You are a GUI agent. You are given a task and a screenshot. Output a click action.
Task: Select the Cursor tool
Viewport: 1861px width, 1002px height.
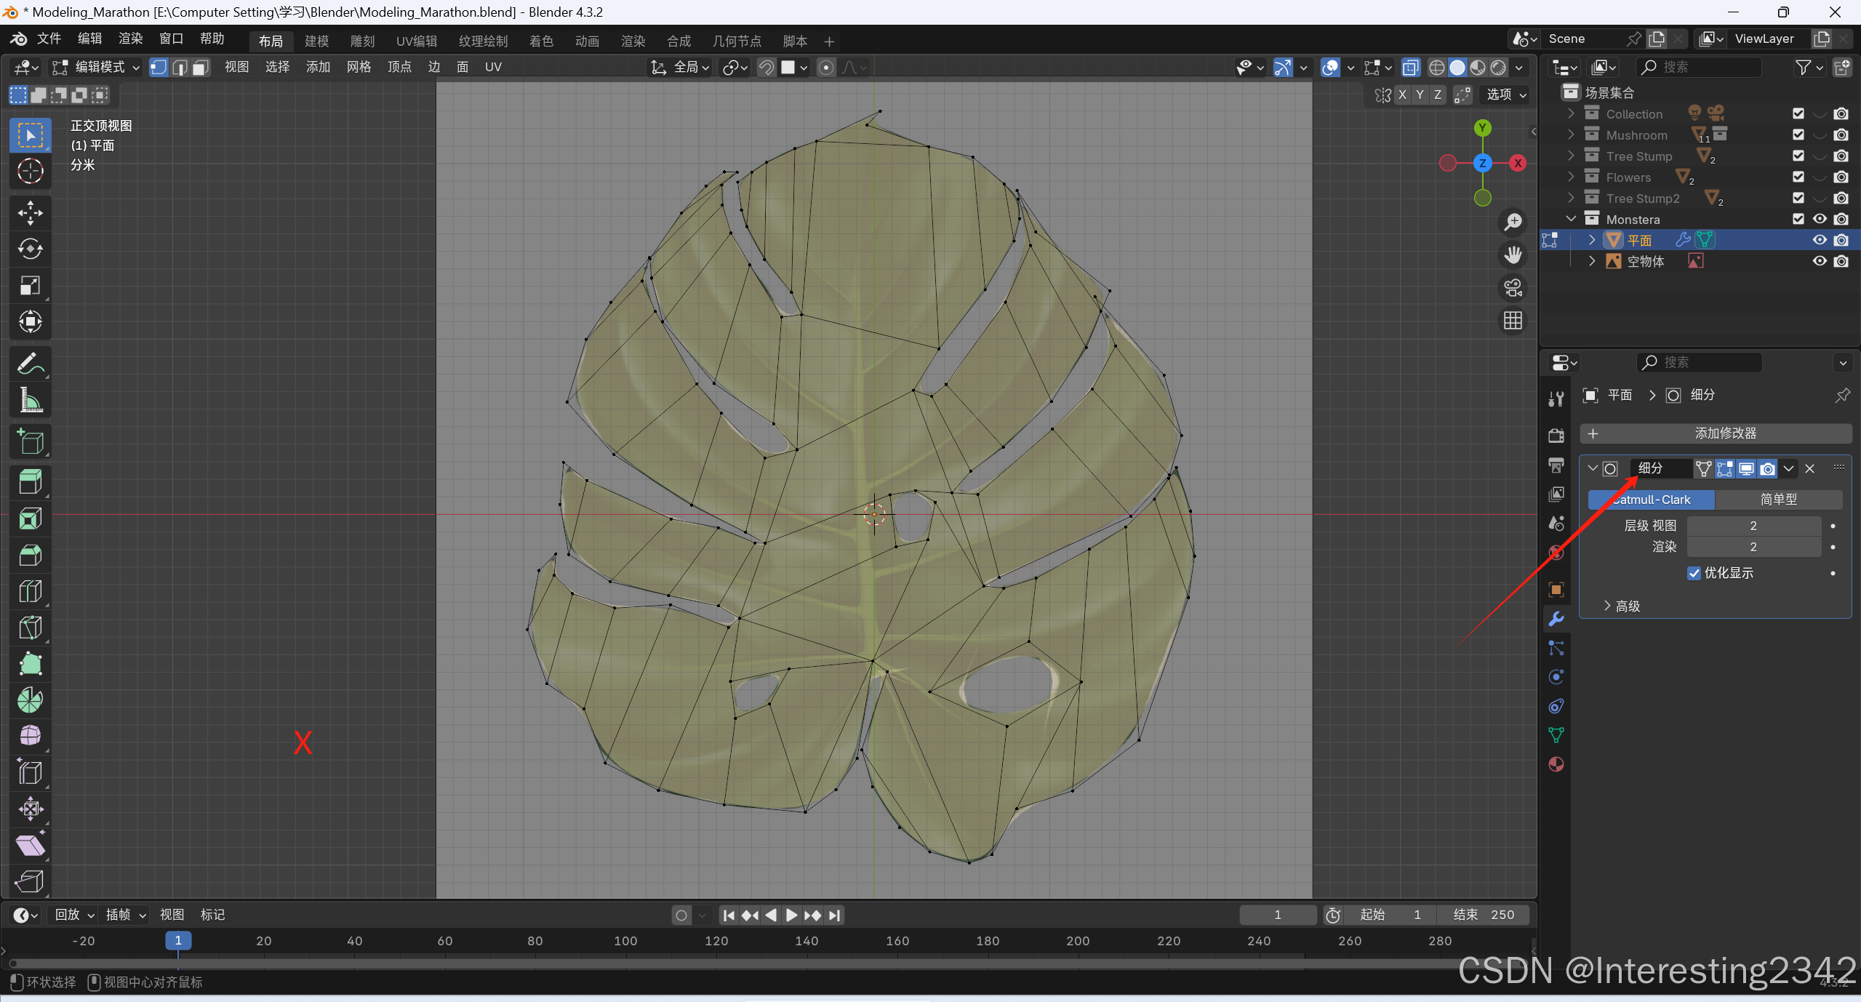click(30, 171)
